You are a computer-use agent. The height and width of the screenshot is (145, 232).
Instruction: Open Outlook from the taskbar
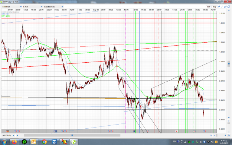[x=34, y=142]
